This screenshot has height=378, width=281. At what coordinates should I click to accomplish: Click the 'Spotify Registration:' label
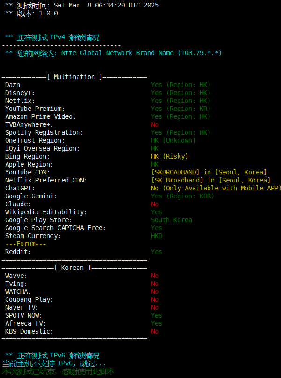tap(44, 132)
